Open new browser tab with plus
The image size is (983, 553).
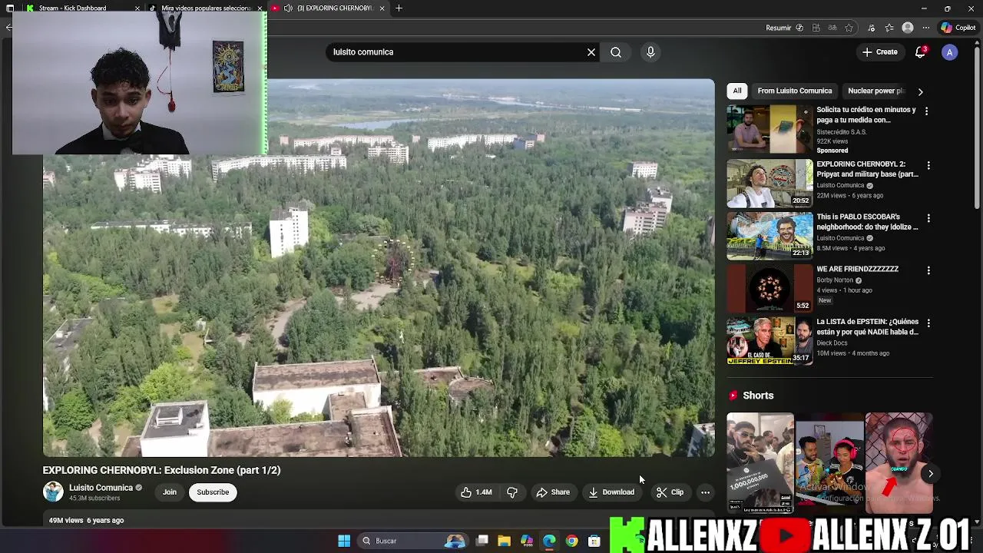[x=399, y=8]
